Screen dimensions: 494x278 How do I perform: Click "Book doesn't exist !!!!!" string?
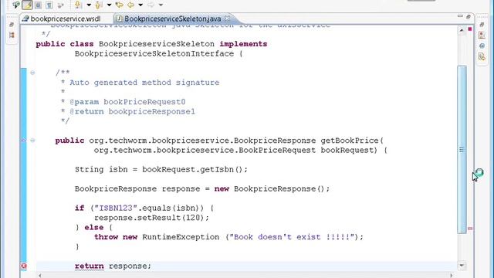292,237
